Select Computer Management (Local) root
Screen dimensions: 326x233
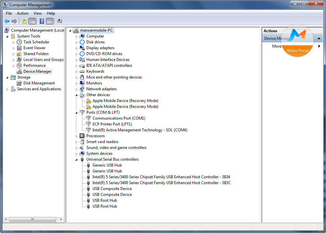[x=37, y=30]
